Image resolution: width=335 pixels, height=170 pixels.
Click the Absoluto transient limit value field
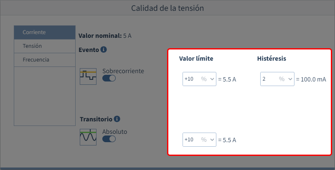pos(190,140)
